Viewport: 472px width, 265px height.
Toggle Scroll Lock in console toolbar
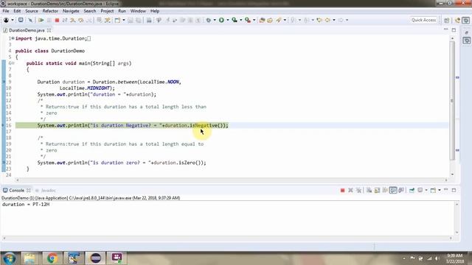click(377, 190)
